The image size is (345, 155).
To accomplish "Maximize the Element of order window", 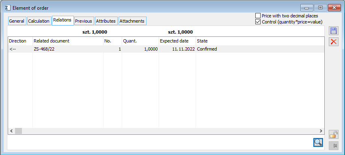I will [321, 8].
